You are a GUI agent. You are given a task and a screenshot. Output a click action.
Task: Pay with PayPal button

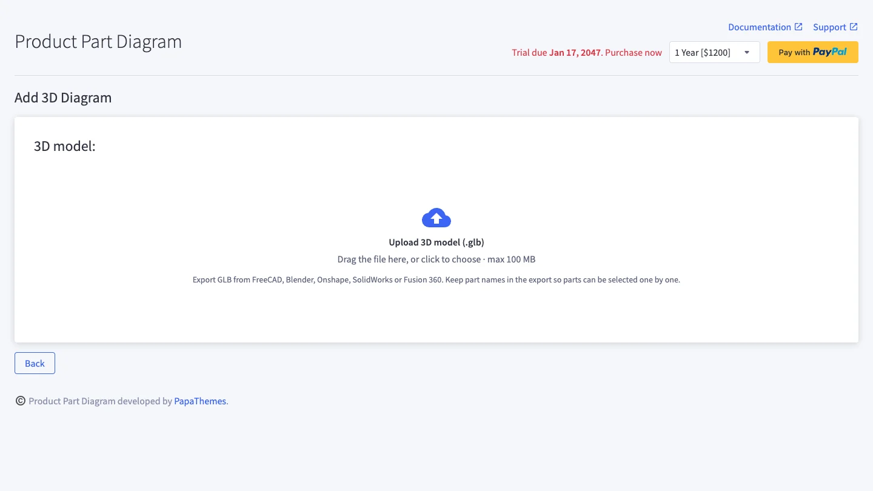[813, 52]
